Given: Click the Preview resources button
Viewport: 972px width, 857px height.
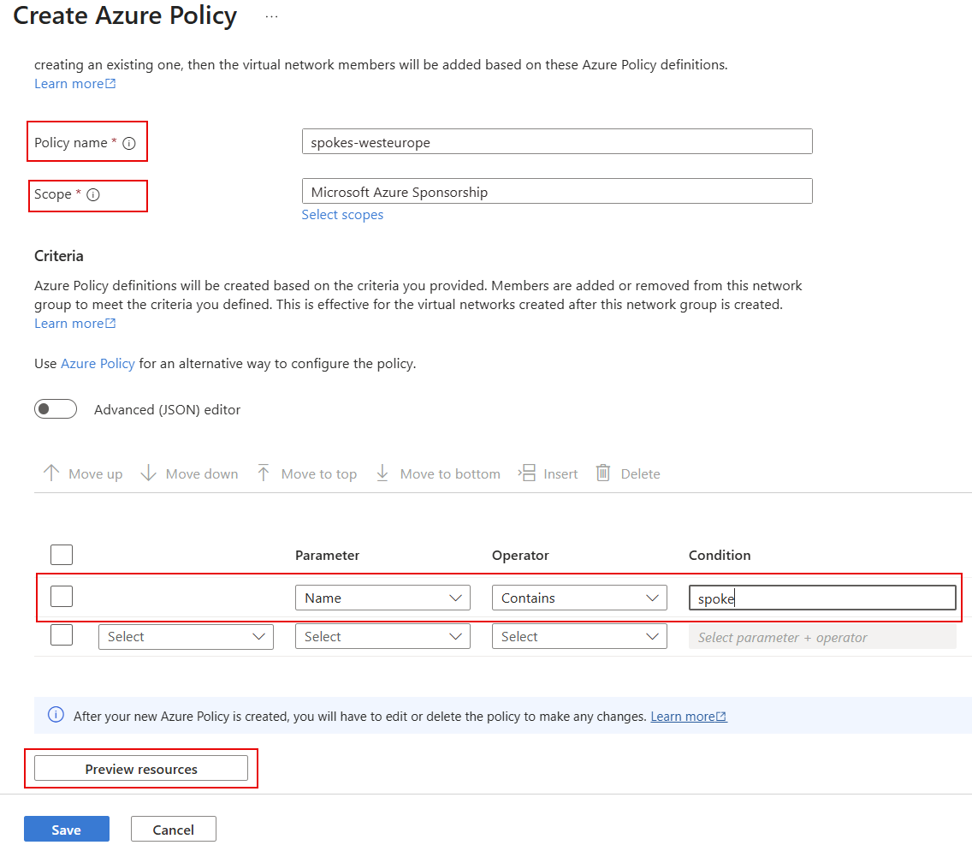Looking at the screenshot, I should [140, 768].
